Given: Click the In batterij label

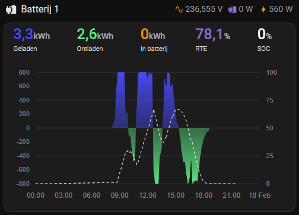Looking at the screenshot, I should point(154,49).
